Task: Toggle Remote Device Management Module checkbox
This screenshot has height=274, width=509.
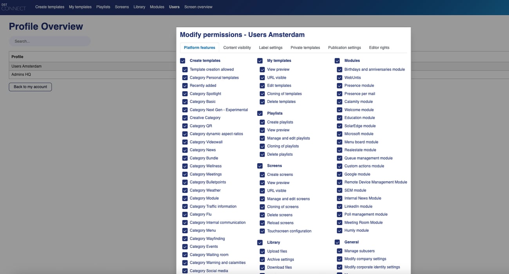Action: point(339,182)
